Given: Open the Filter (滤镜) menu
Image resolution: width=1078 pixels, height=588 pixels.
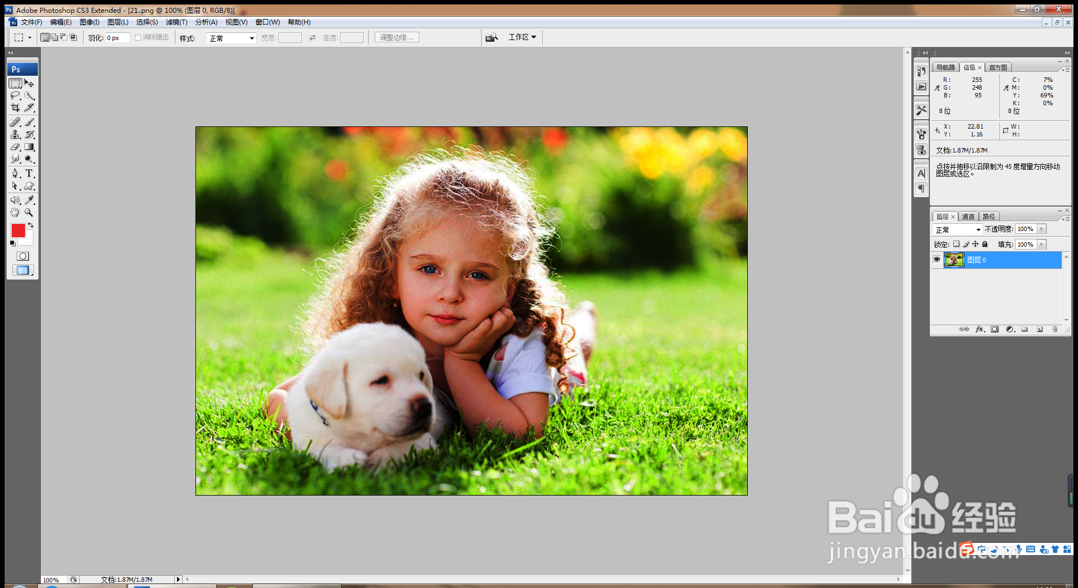Looking at the screenshot, I should (177, 22).
